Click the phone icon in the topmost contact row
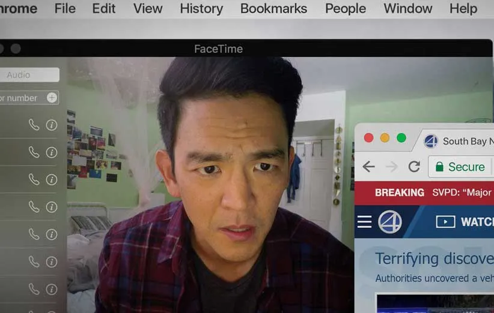The height and width of the screenshot is (313, 494). tap(34, 125)
